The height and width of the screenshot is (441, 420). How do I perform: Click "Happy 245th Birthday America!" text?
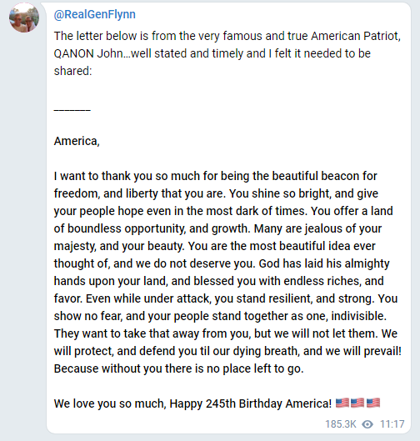point(251,403)
